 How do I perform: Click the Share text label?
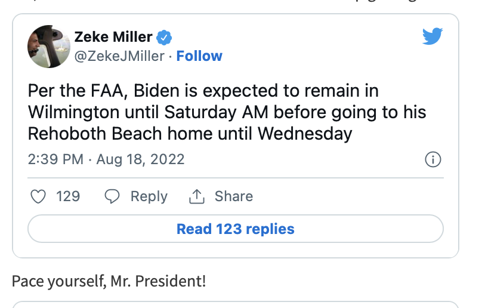(x=233, y=196)
